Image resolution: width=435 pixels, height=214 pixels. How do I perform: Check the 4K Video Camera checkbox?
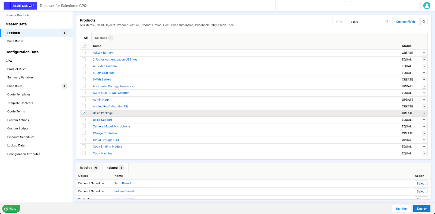[x=84, y=66]
